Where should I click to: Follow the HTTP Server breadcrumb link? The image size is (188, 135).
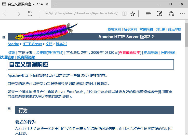pos(32,44)
